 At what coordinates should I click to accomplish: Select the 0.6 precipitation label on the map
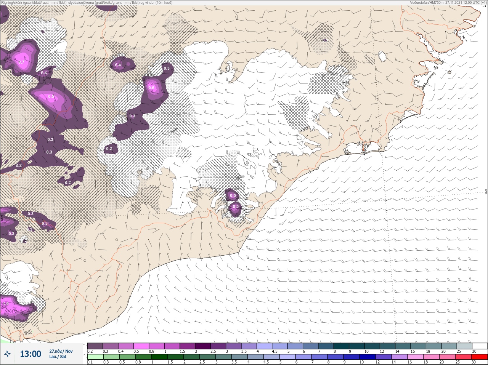[x=151, y=88]
